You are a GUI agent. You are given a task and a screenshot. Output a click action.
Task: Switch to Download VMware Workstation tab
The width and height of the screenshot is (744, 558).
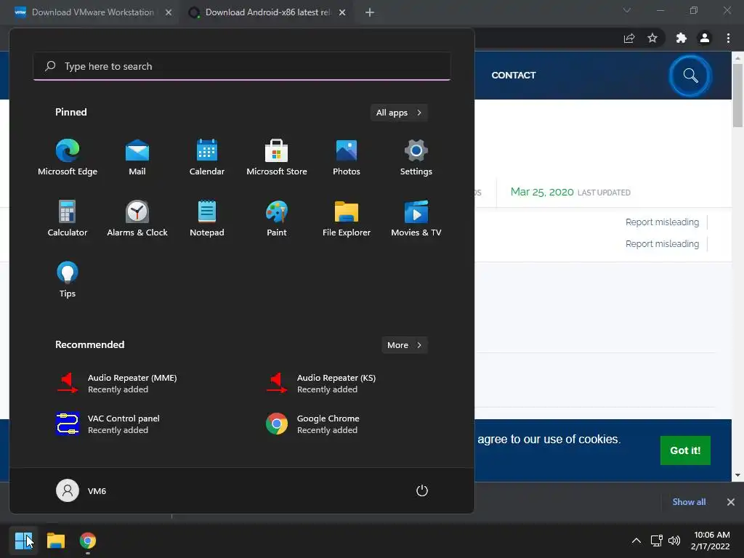[x=89, y=12]
